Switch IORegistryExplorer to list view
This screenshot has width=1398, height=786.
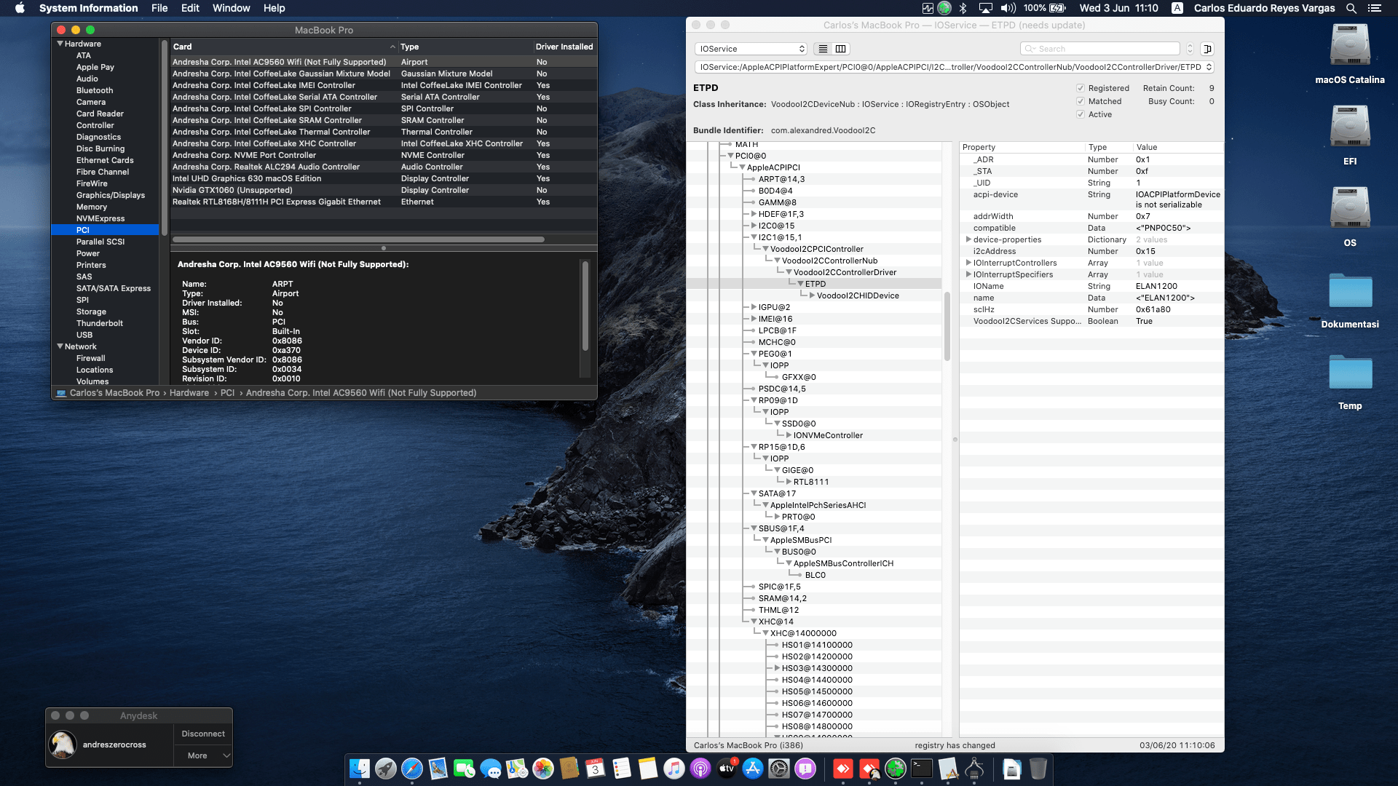823,49
